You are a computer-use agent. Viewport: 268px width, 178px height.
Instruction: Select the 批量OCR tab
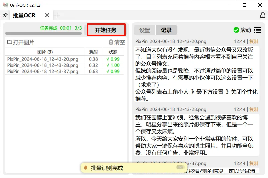[24, 15]
